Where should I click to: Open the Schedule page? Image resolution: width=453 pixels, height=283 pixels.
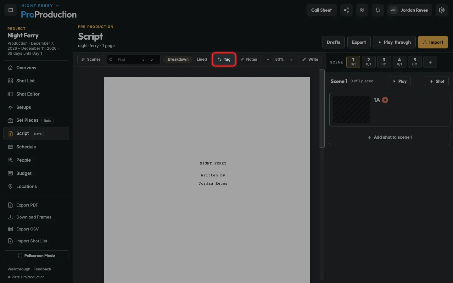(36, 147)
